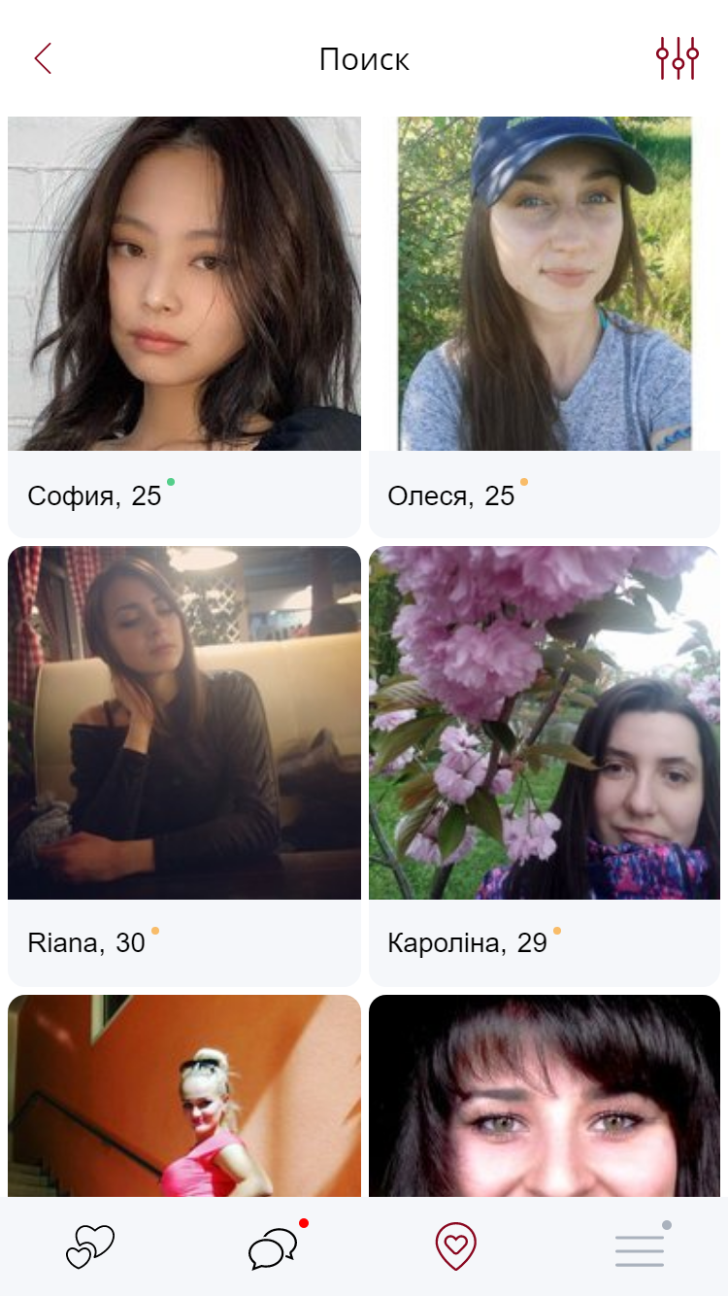This screenshot has width=728, height=1296.
Task: Tap the red notification dot on messages
Action: (304, 1223)
